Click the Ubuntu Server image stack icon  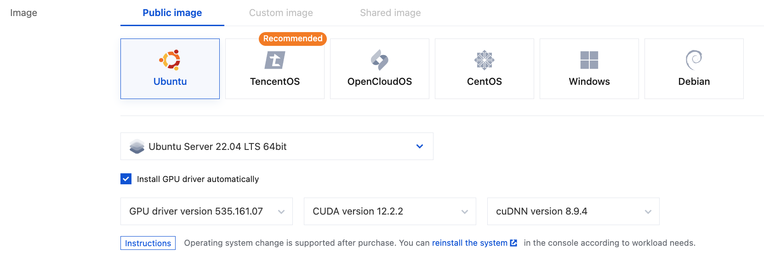tap(137, 147)
